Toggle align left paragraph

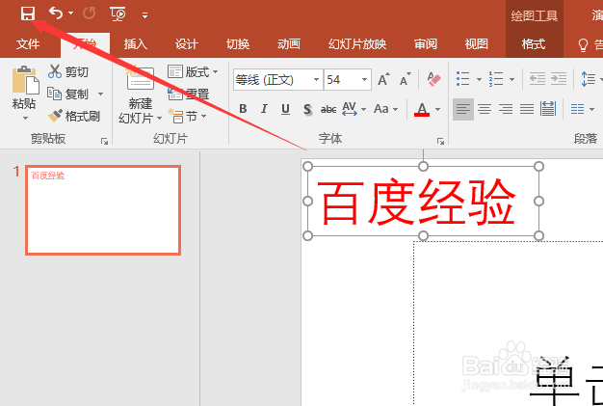463,109
